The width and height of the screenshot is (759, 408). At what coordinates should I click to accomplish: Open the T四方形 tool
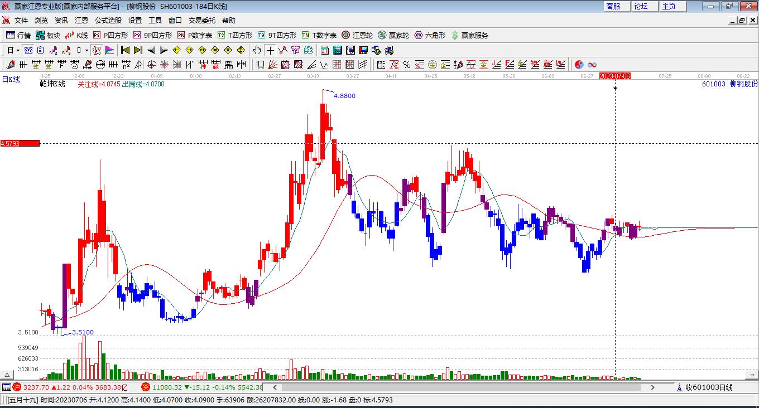coord(235,35)
